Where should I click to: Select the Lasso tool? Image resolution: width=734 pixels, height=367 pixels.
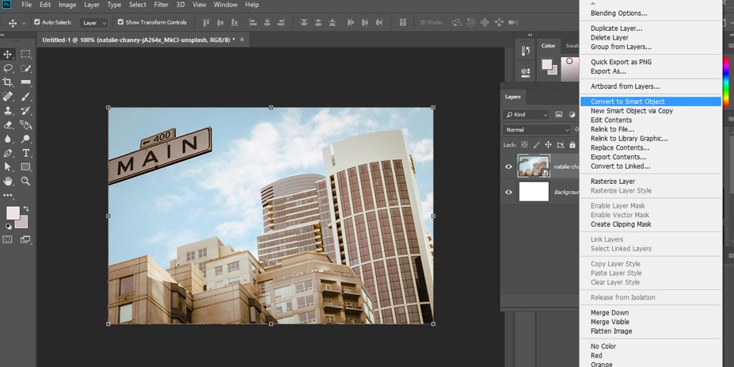pyautogui.click(x=8, y=68)
